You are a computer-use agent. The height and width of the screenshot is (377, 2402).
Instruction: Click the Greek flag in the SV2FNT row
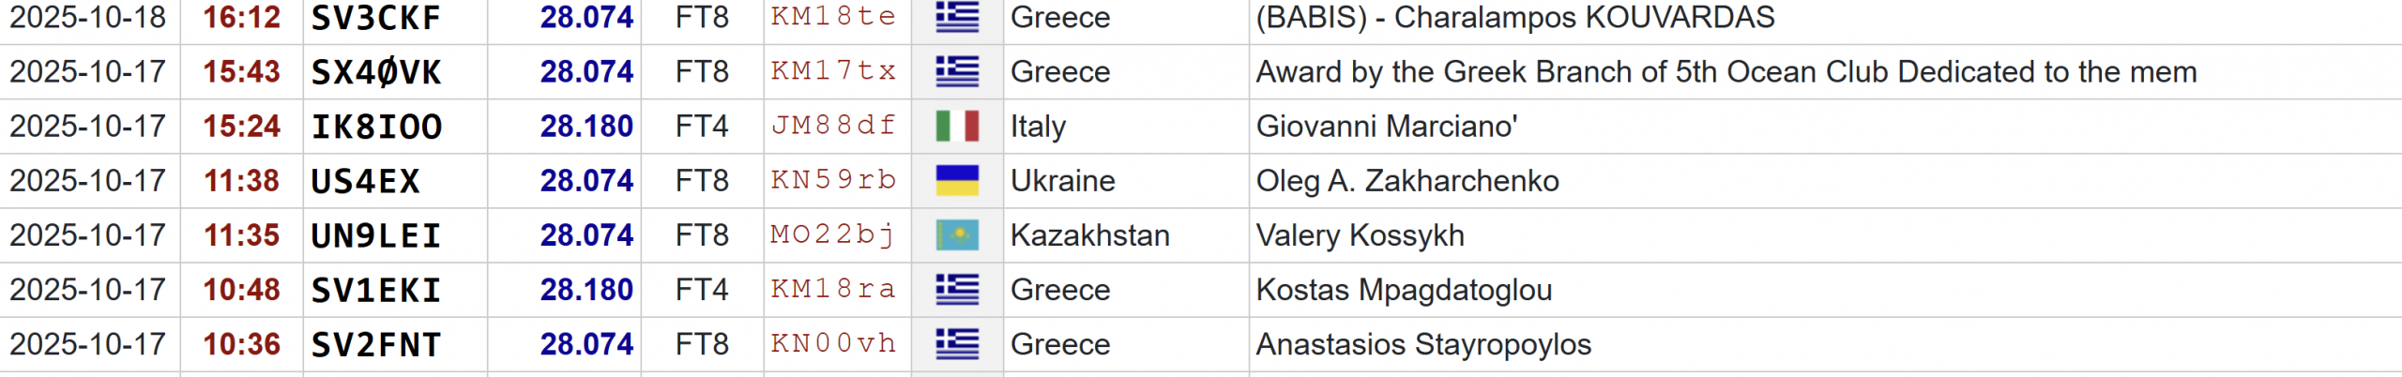click(x=957, y=343)
